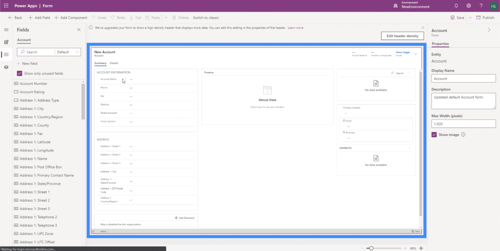Click the zoom in plus button
500x251 pixels.
tap(405, 248)
